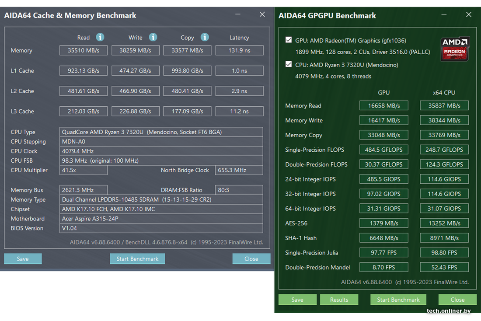Click the info icon next to Copy
This screenshot has height=321, width=481.
[205, 37]
